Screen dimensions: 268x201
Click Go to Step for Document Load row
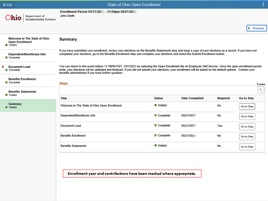coord(247,126)
